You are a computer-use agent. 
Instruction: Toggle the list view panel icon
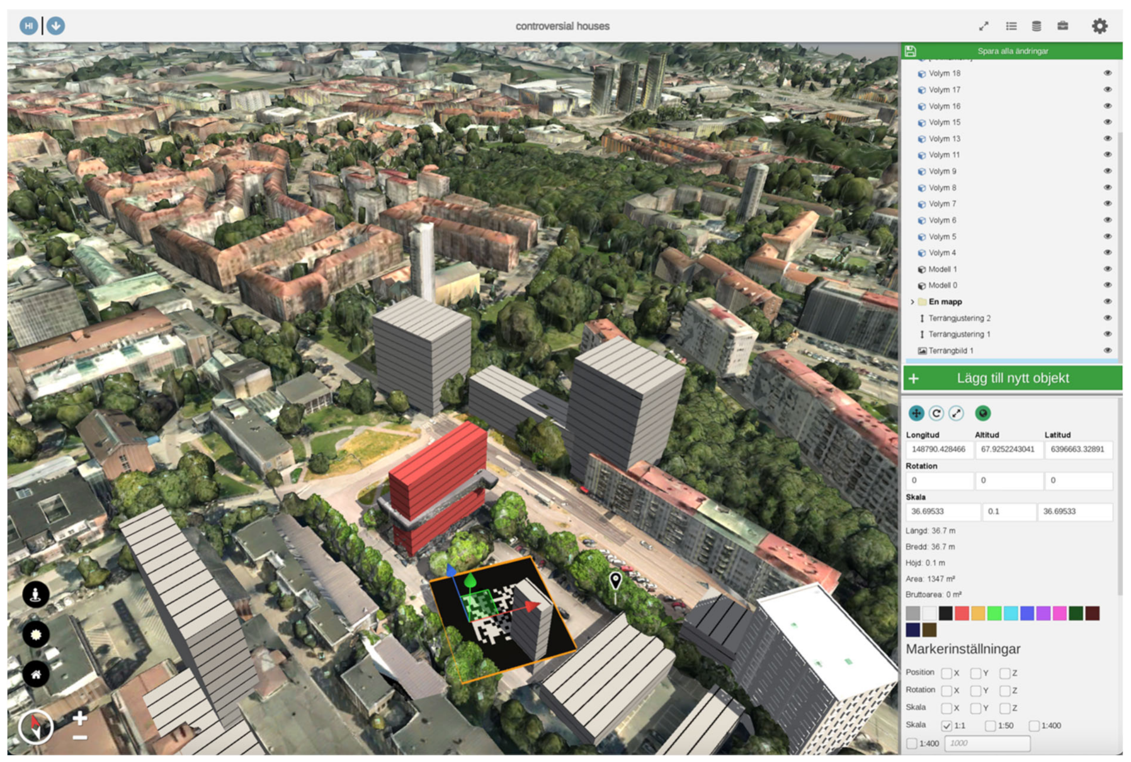[1011, 26]
